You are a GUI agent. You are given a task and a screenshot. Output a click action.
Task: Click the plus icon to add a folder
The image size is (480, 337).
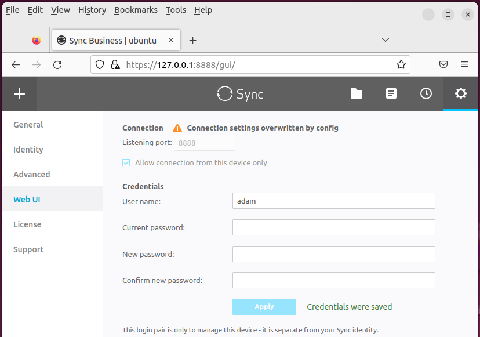click(x=19, y=94)
